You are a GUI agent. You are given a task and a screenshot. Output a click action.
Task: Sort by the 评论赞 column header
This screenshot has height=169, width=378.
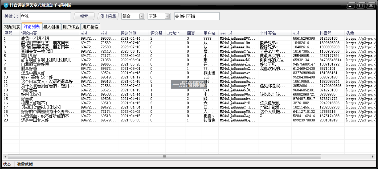click(157, 33)
